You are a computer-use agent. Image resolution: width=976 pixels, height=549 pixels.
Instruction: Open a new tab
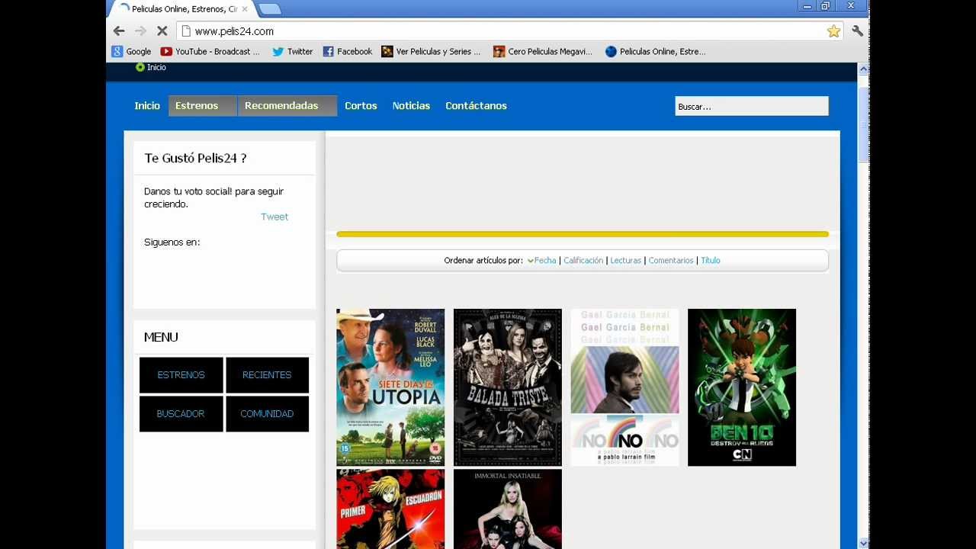[x=269, y=9]
